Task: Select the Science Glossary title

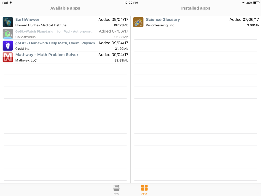Action: pos(163,20)
